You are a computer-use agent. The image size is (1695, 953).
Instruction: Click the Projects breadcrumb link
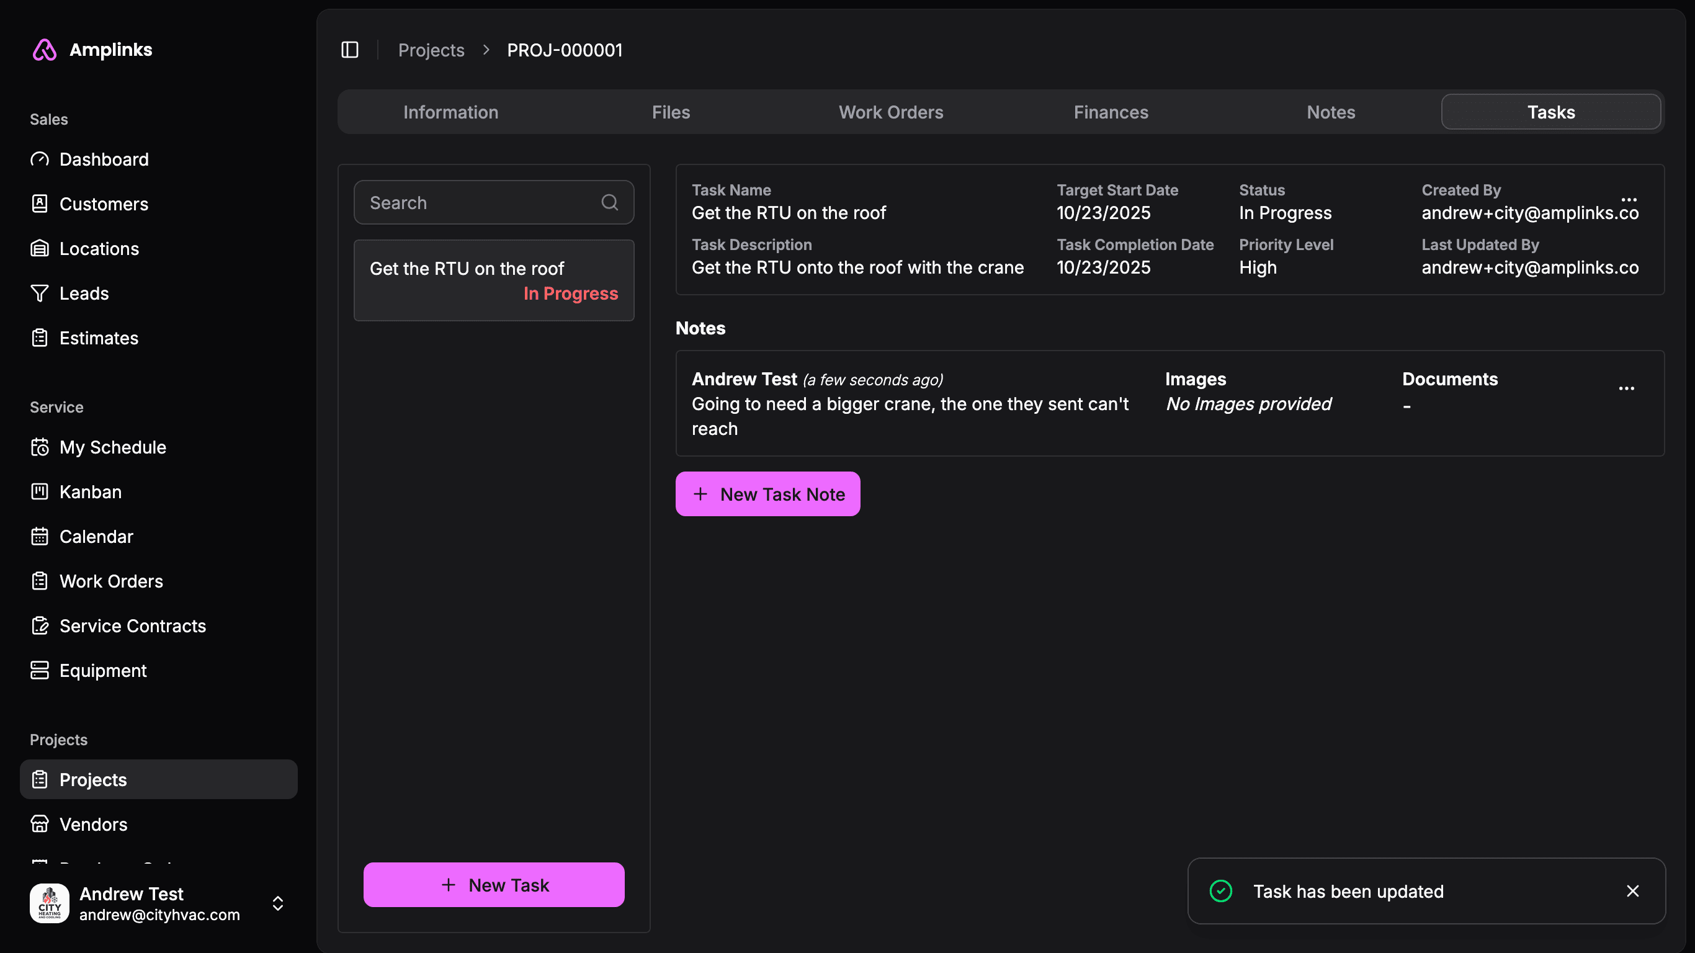click(431, 50)
